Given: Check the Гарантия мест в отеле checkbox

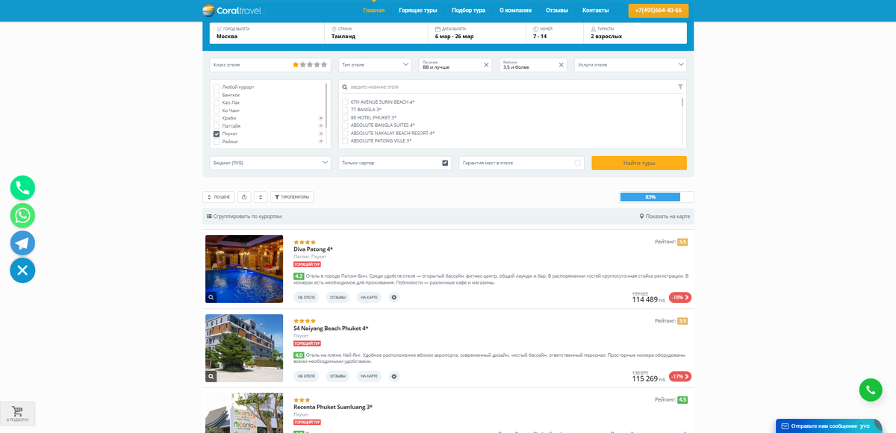Looking at the screenshot, I should pyautogui.click(x=575, y=162).
